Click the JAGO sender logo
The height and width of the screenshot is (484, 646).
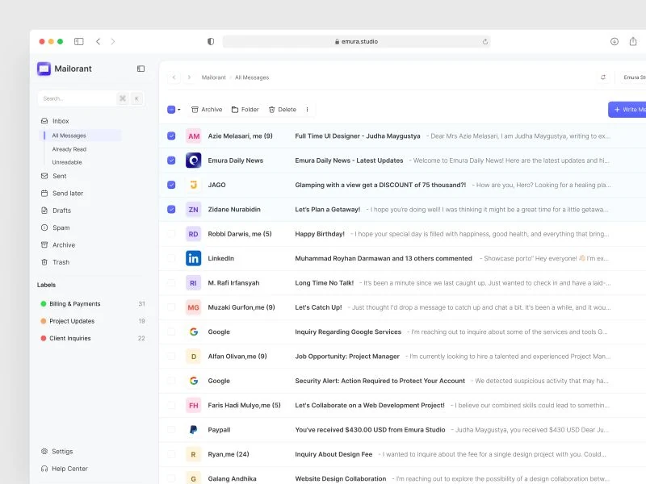[193, 185]
